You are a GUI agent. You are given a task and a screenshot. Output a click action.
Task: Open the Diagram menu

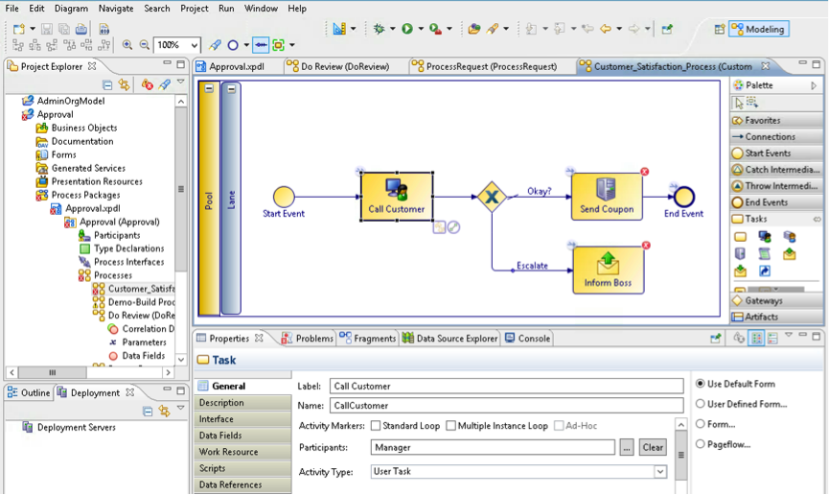(71, 9)
